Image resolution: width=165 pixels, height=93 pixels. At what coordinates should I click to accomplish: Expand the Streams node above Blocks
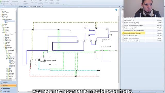pyautogui.click(x=1, y=24)
